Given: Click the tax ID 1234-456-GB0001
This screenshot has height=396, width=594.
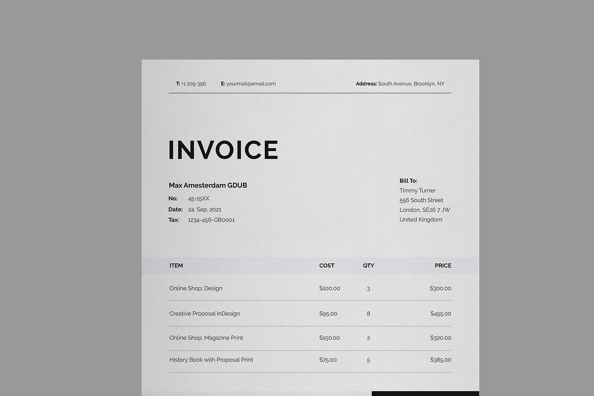Looking at the screenshot, I should (211, 220).
